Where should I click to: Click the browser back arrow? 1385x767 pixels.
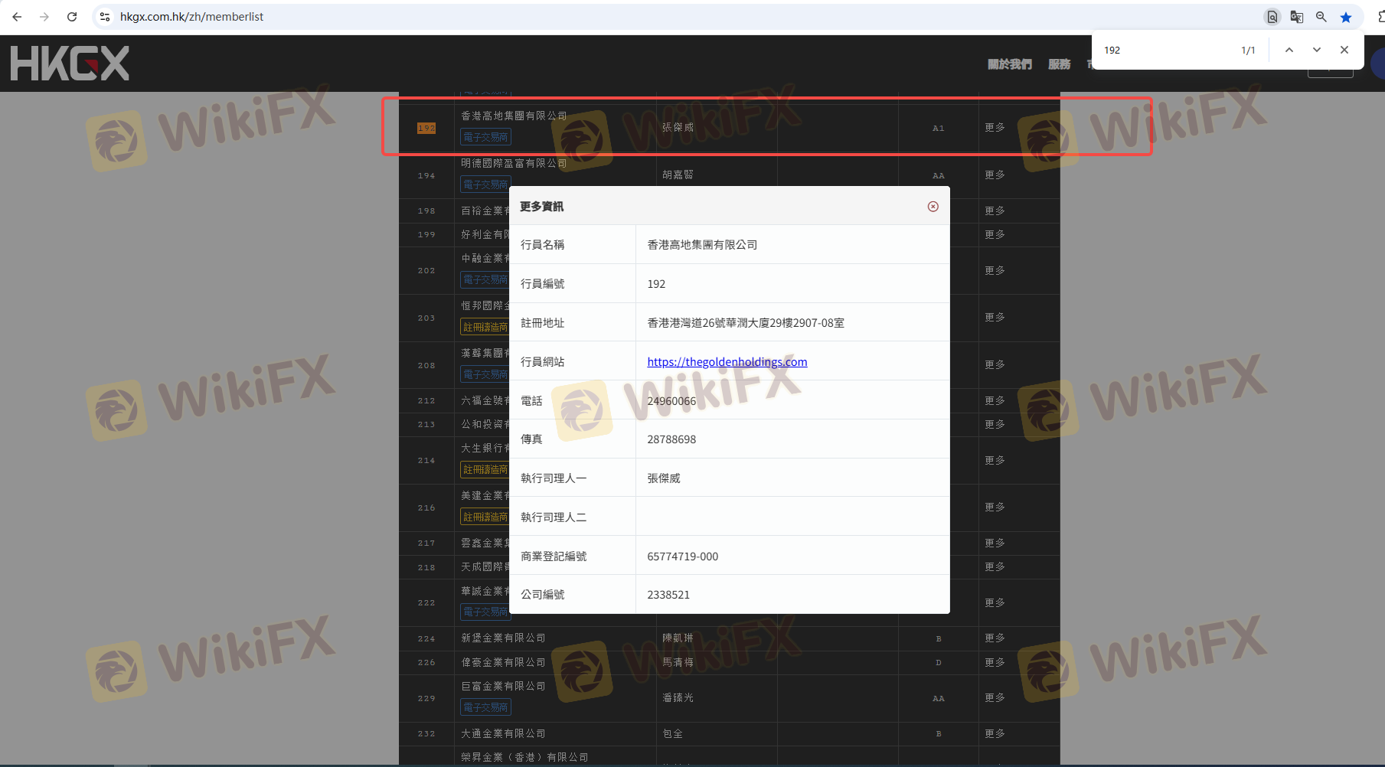(17, 17)
